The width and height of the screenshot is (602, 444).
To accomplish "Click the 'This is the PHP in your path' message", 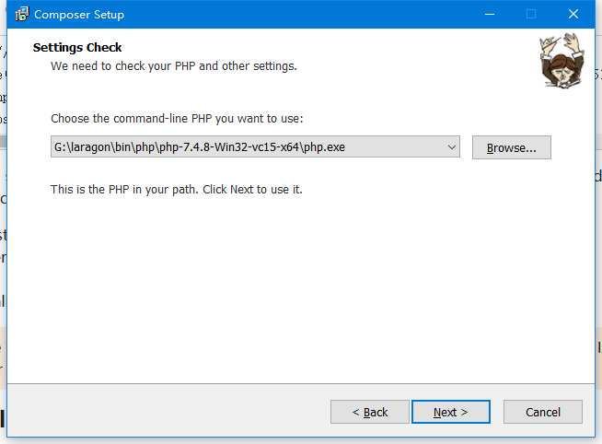I will tap(176, 190).
